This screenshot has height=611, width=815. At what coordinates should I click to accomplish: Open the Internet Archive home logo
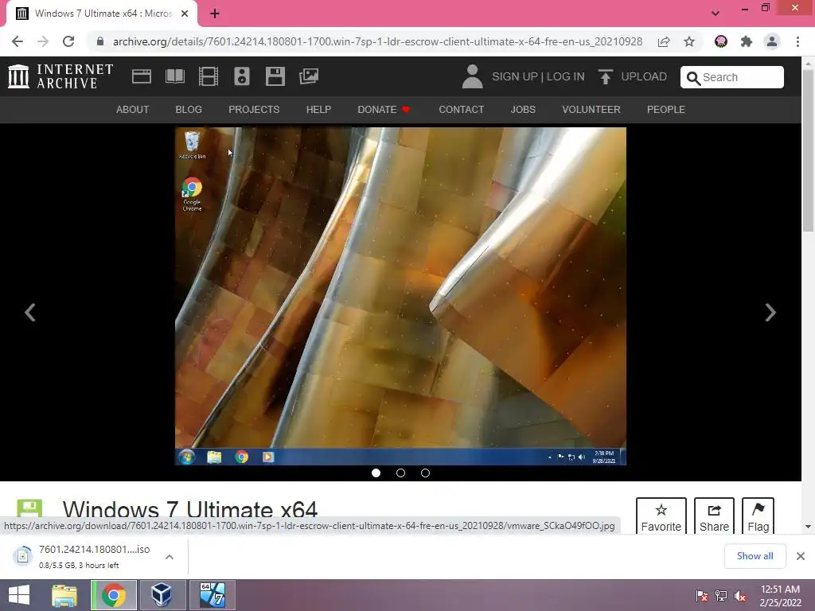point(60,76)
